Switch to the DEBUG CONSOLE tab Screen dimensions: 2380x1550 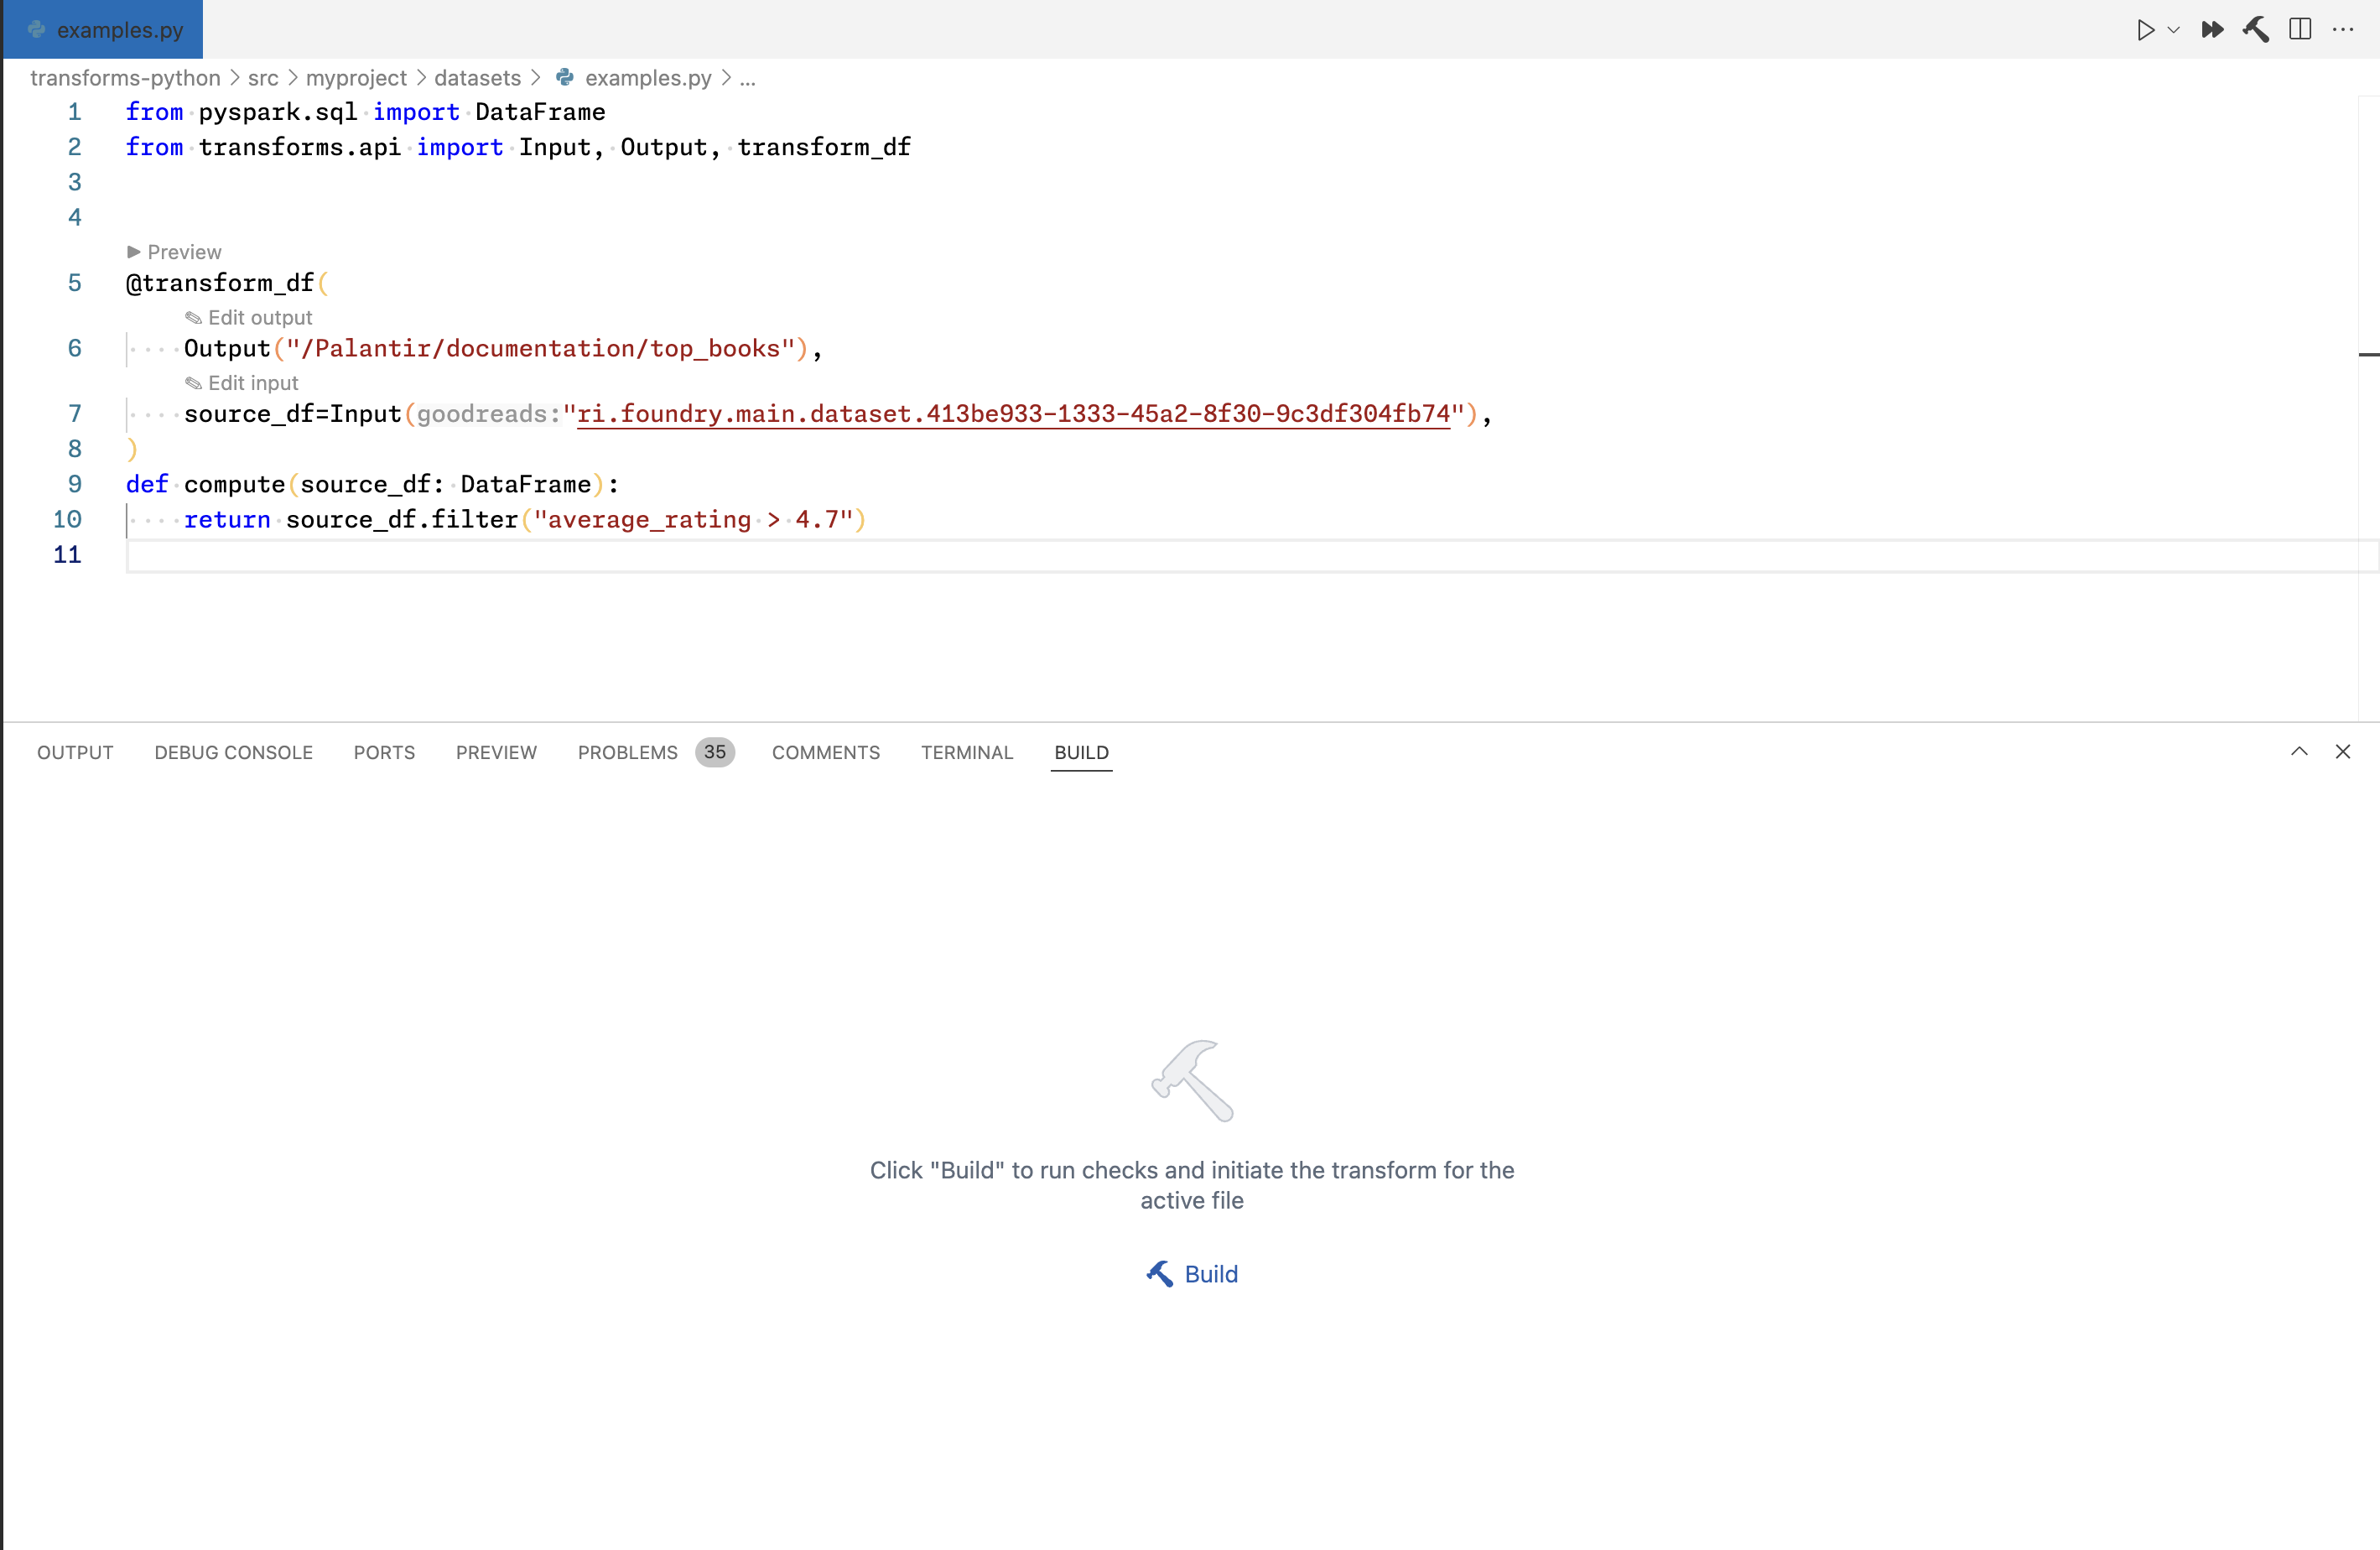[233, 752]
